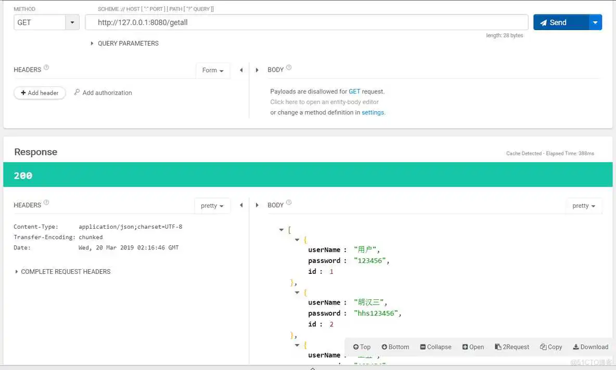Collapse all JSON nodes via Collapse icon
The image size is (616, 370).
pyautogui.click(x=435, y=347)
